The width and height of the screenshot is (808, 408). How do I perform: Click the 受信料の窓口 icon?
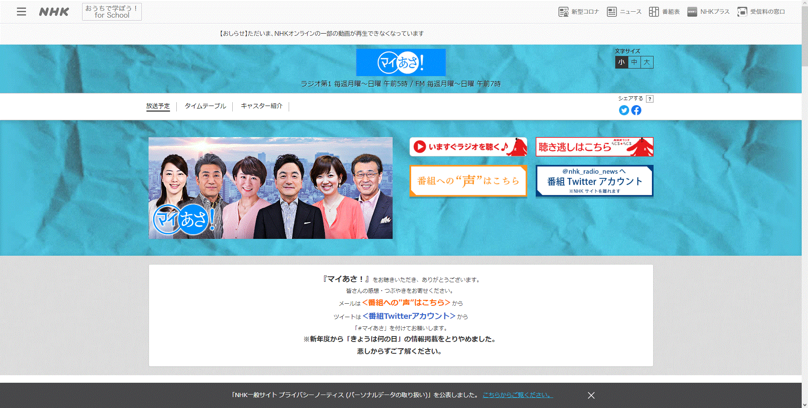(x=742, y=12)
